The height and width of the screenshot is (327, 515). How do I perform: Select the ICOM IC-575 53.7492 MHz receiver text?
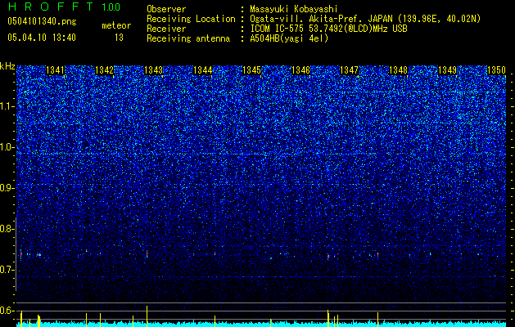(x=328, y=29)
